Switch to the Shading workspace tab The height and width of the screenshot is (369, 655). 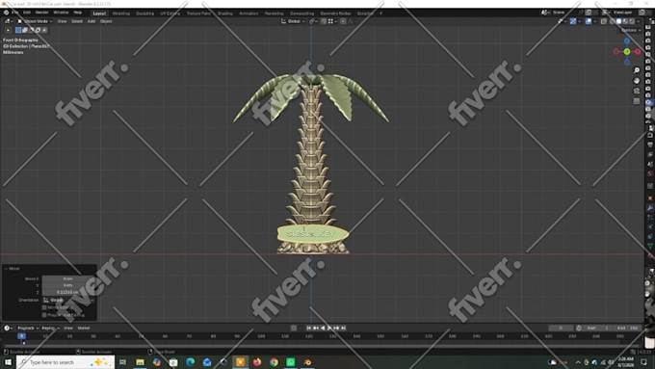pyautogui.click(x=224, y=13)
